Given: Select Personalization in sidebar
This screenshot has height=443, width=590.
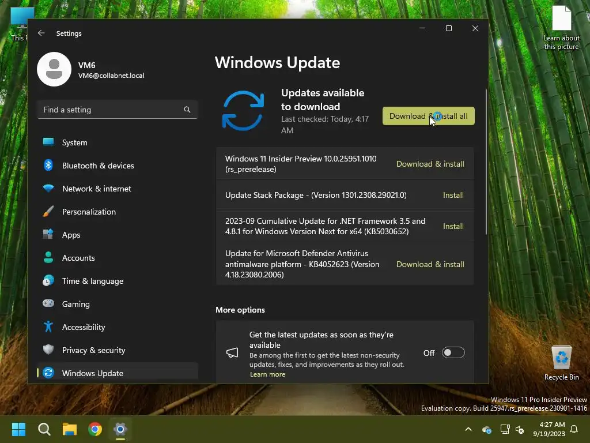Looking at the screenshot, I should (x=118, y=212).
